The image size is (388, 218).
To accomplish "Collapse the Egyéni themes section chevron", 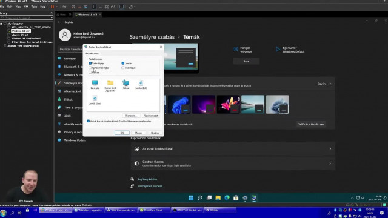I will pyautogui.click(x=330, y=84).
